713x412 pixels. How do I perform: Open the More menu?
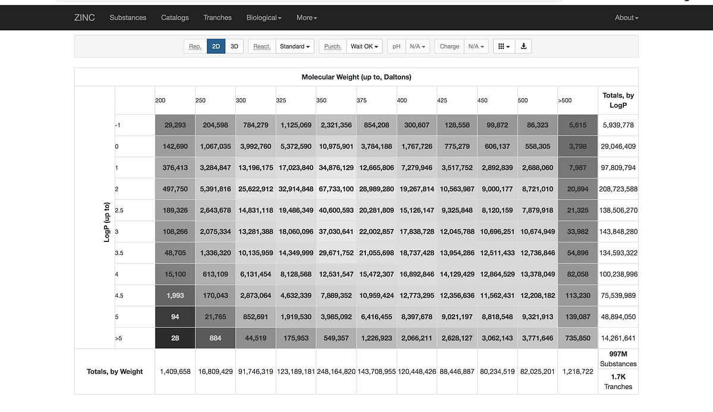[306, 17]
